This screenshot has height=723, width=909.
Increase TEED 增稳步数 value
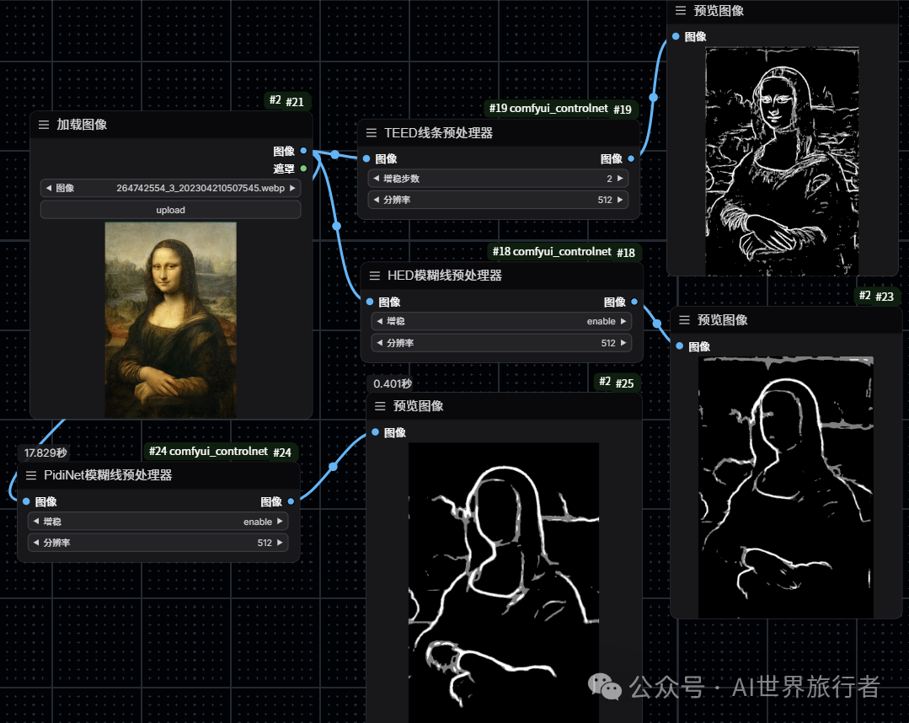(620, 178)
